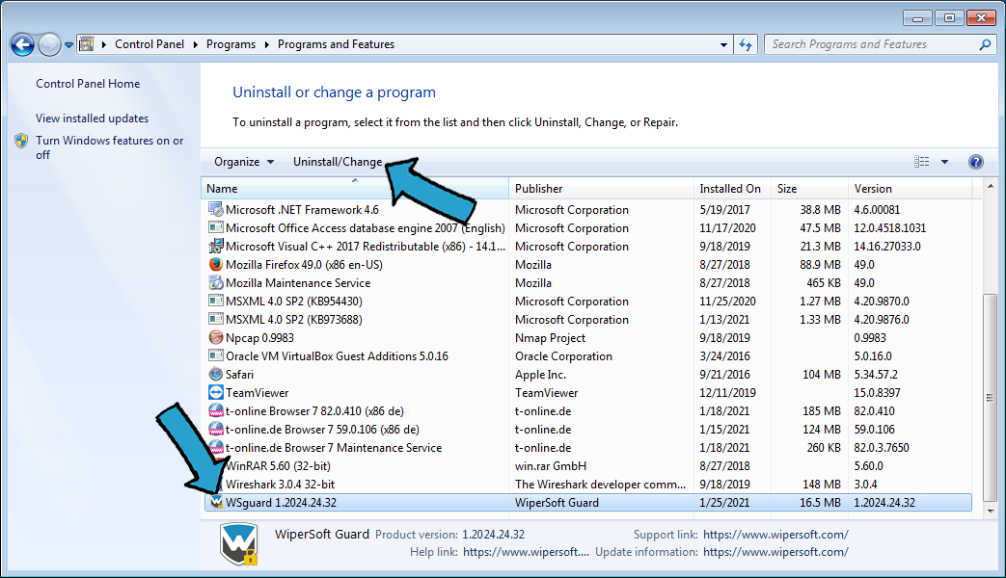Screen dimensions: 1006x578
Task: Click the WSguard shield icon
Action: pyautogui.click(x=217, y=502)
